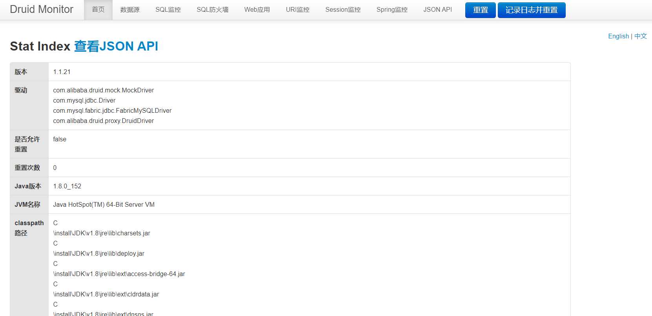Click the 版本 row label
Image resolution: width=652 pixels, height=316 pixels.
(x=21, y=72)
